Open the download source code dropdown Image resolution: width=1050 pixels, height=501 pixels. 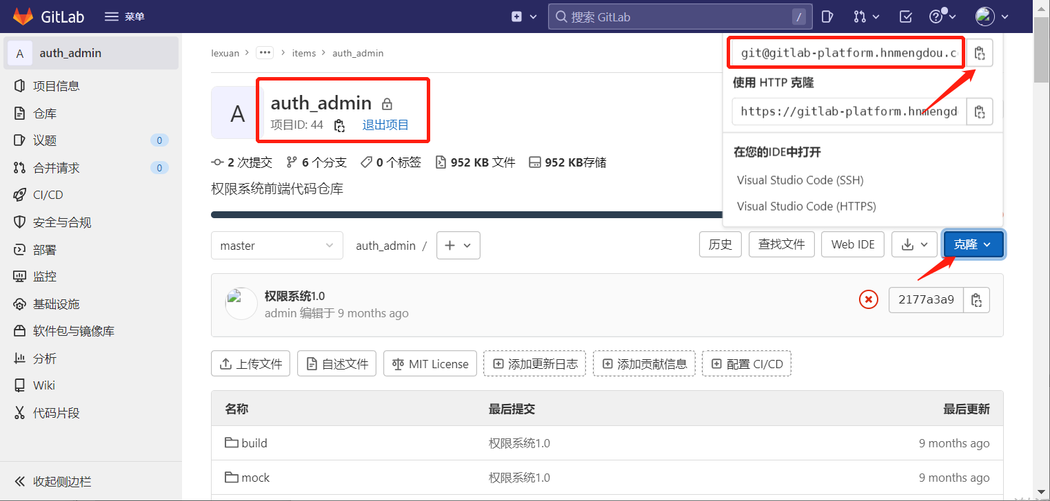[x=914, y=244]
